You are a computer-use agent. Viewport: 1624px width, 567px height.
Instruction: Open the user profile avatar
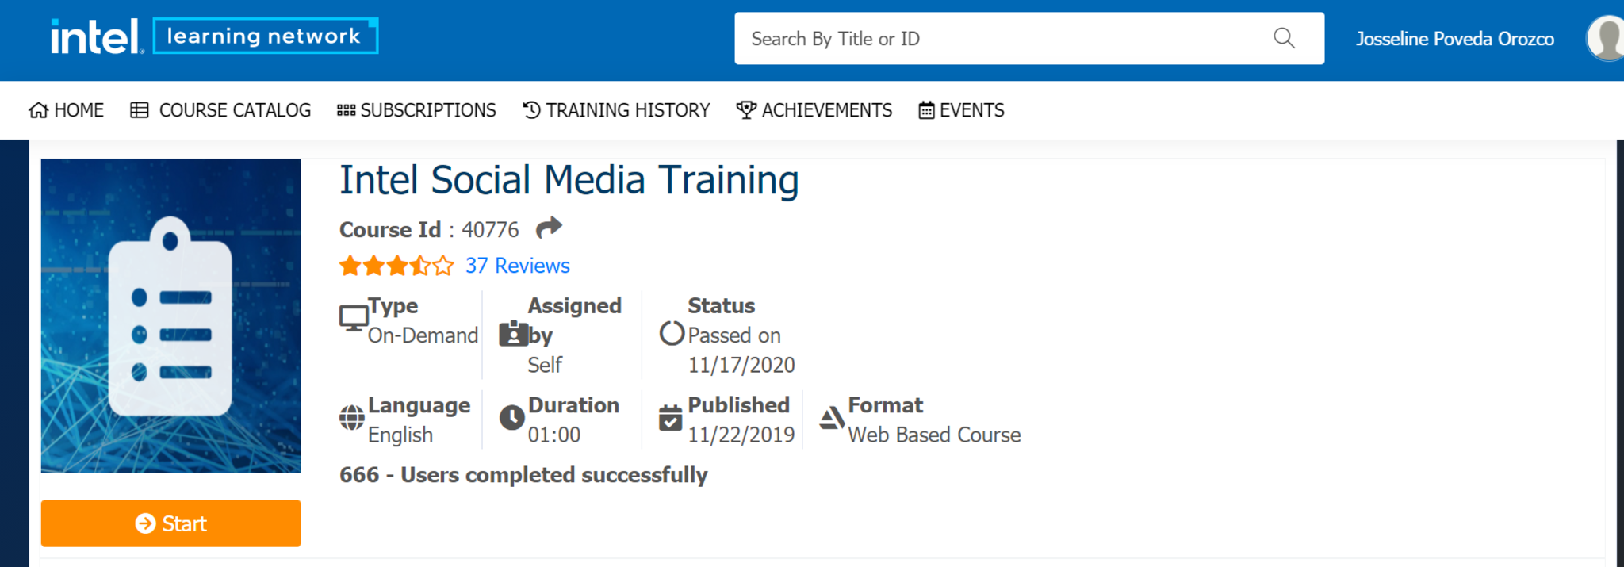1605,38
